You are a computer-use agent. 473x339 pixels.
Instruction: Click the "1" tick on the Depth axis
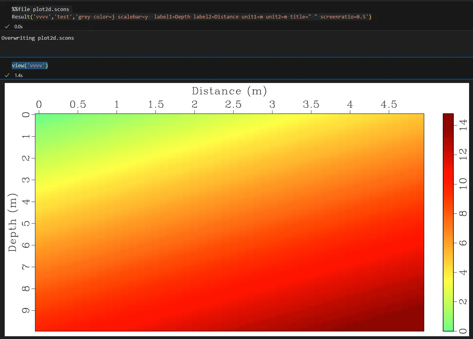point(26,136)
